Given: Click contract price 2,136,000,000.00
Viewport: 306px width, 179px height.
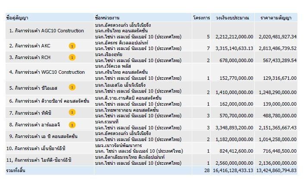Looking at the screenshot, I should (278, 163).
